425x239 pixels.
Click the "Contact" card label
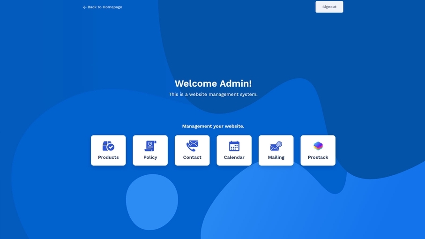pyautogui.click(x=192, y=157)
